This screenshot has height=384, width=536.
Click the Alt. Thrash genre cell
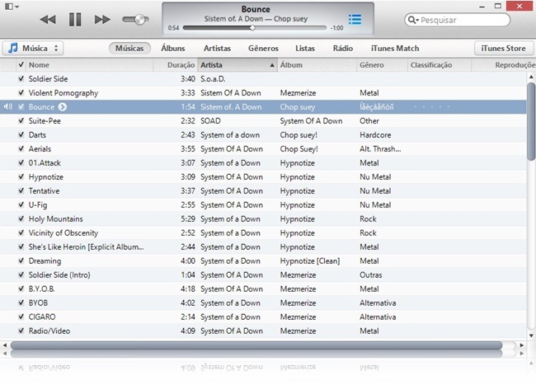[x=380, y=149]
